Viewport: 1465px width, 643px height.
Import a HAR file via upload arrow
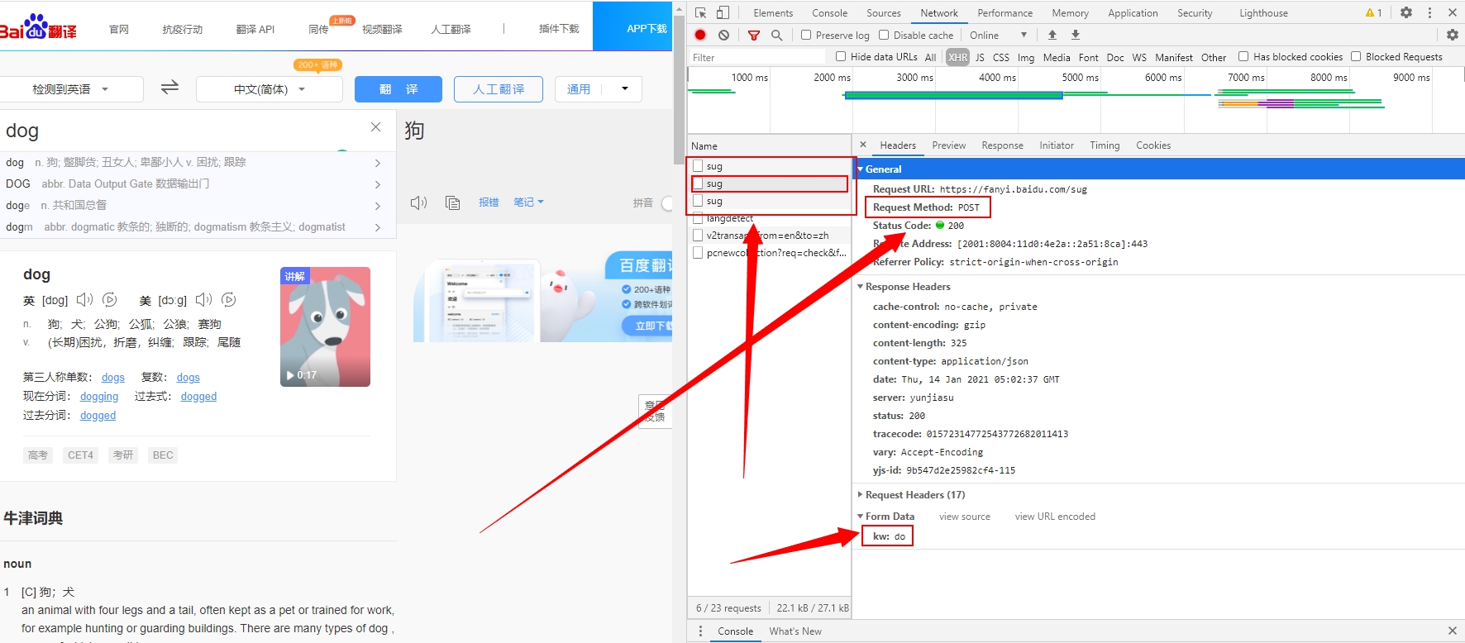tap(1052, 35)
